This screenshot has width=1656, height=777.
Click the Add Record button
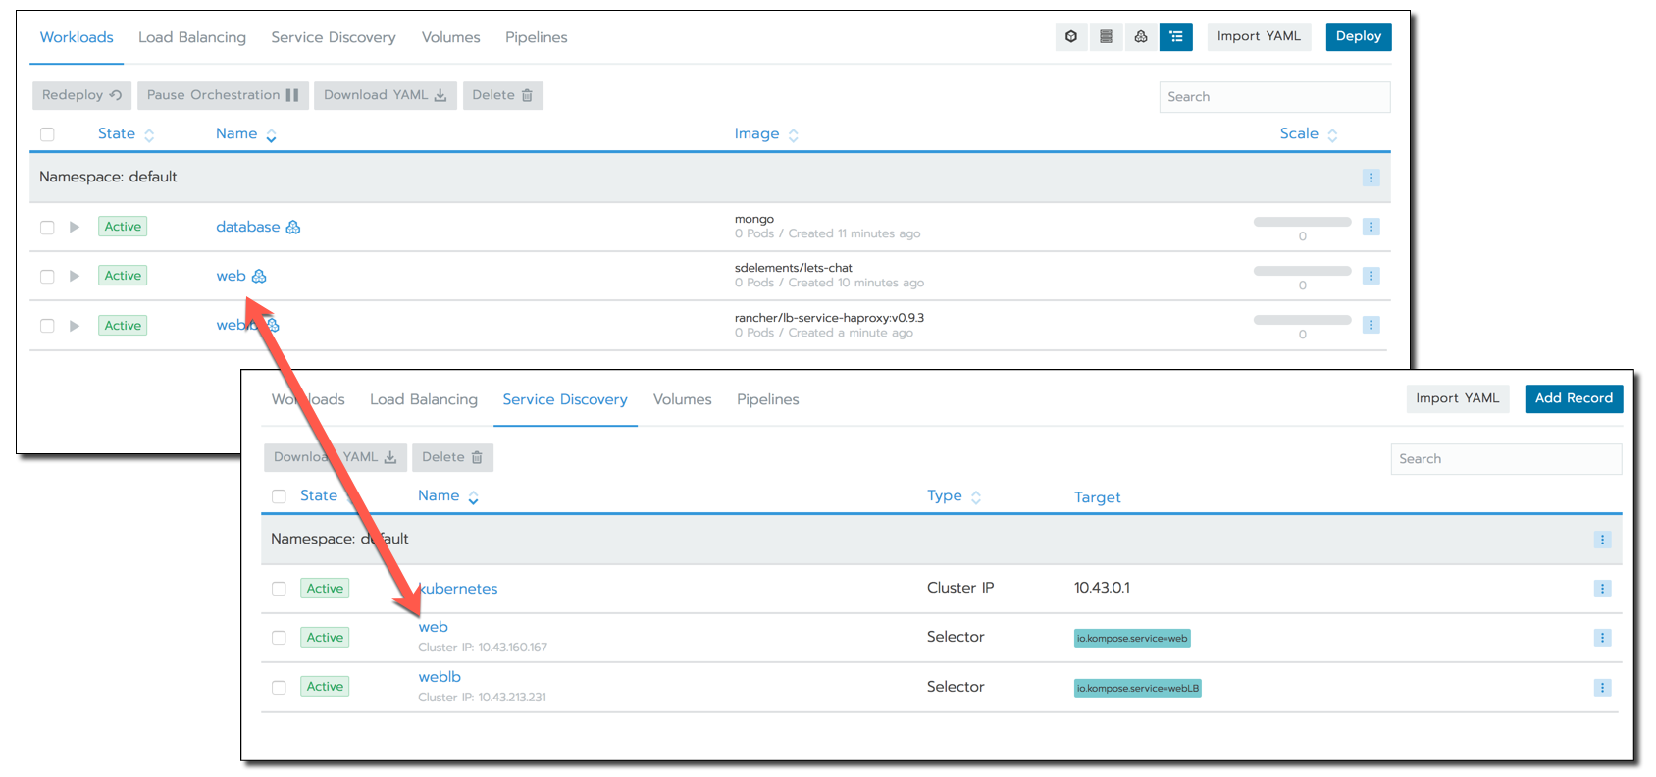(1574, 398)
